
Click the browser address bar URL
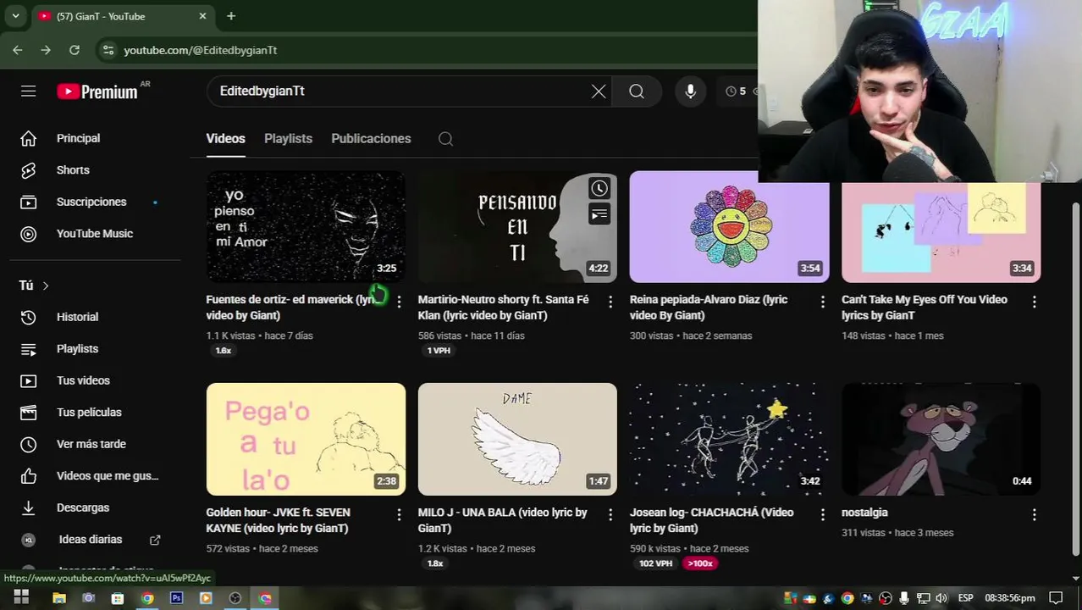[x=201, y=50]
